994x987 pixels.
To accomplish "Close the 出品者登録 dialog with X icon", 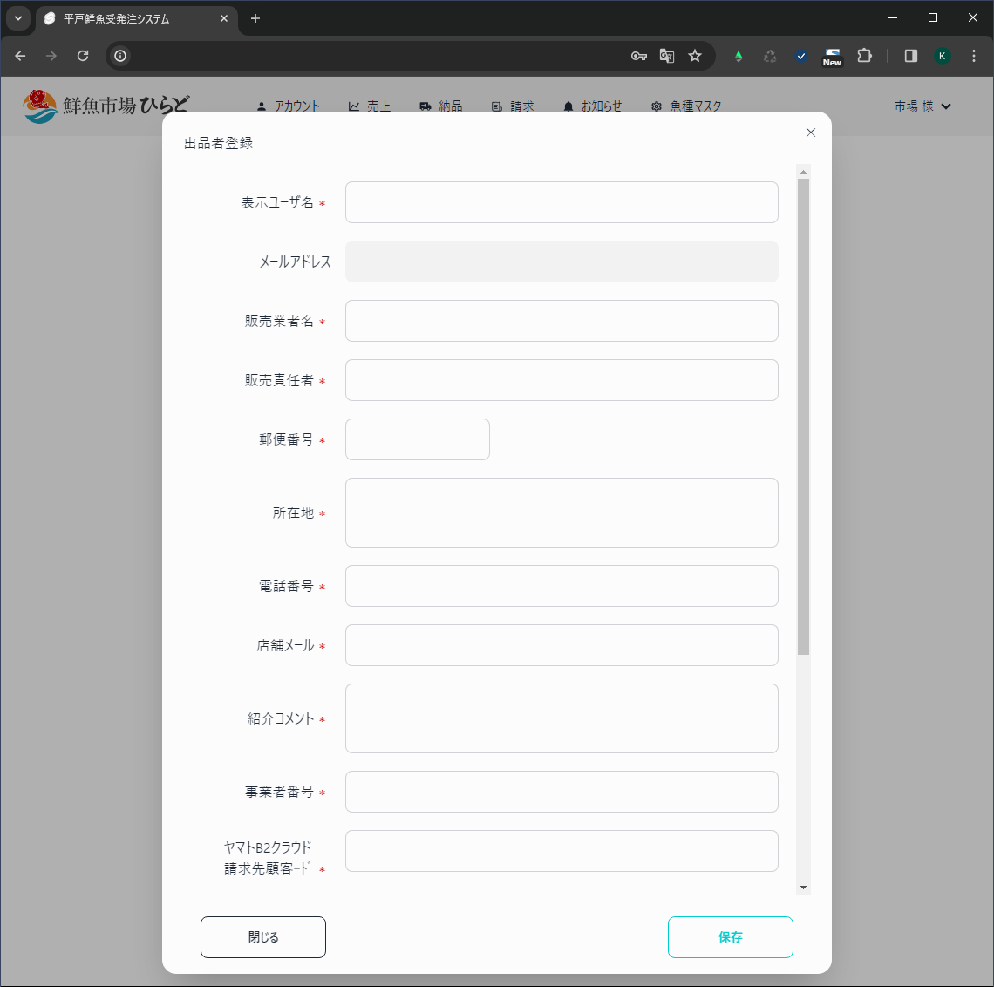I will tap(811, 133).
